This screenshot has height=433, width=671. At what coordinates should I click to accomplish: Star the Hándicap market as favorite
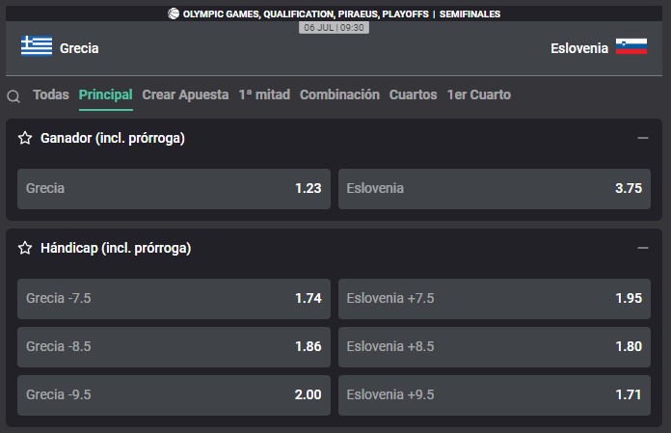pyautogui.click(x=26, y=248)
